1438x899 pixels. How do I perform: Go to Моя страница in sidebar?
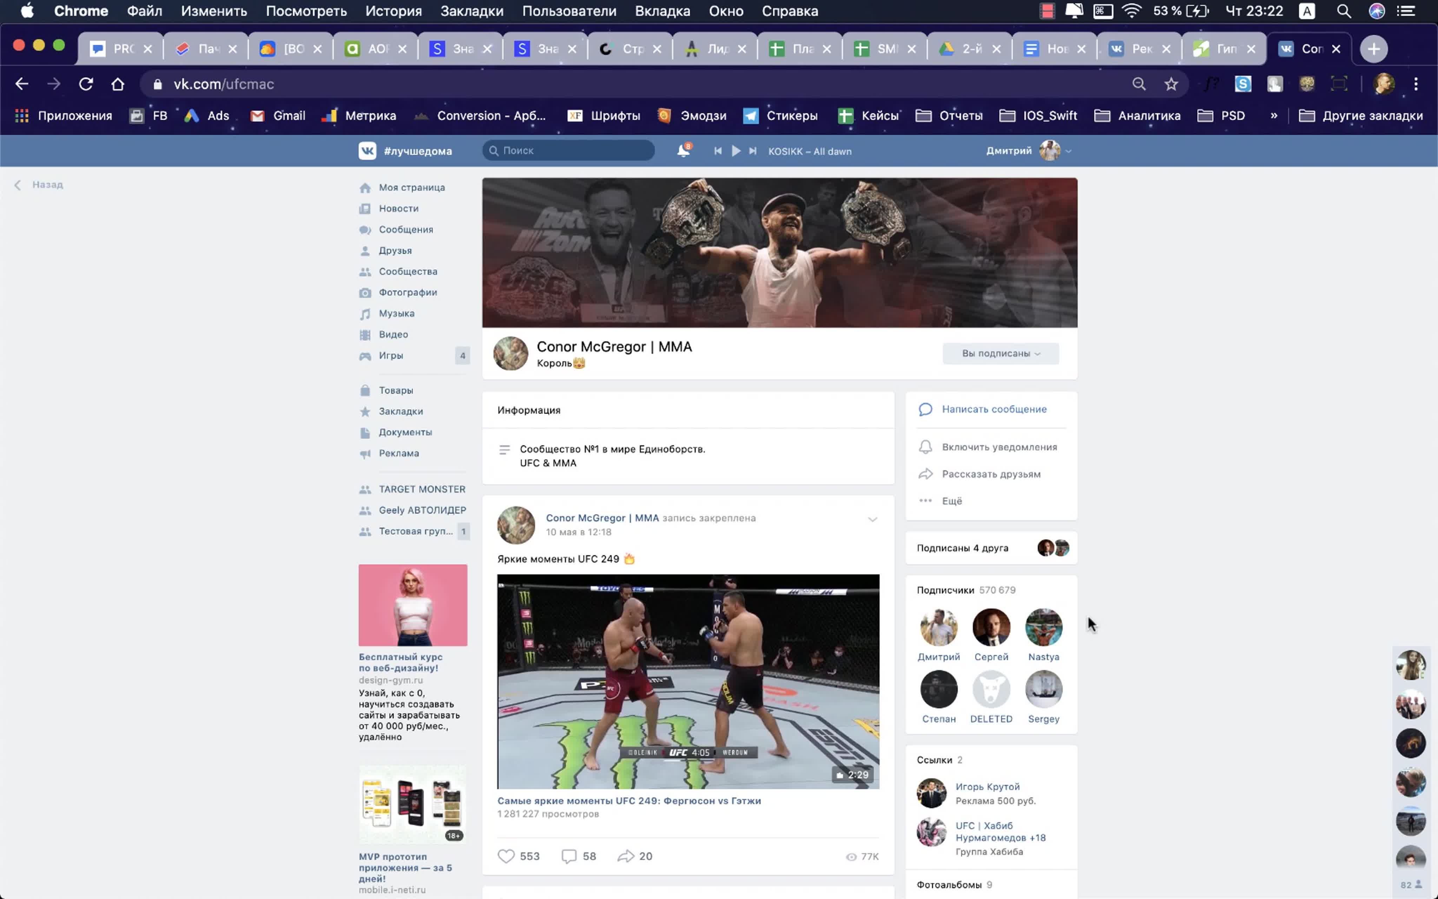tap(411, 187)
